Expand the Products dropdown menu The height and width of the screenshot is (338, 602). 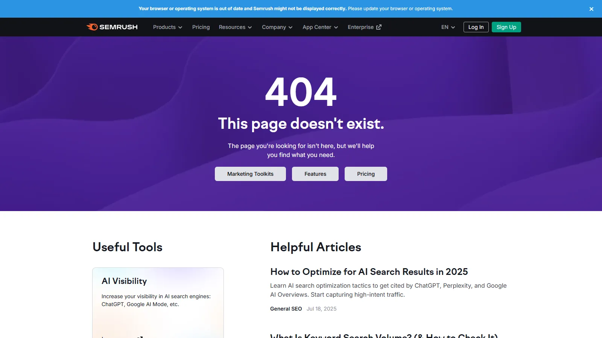coord(167,27)
